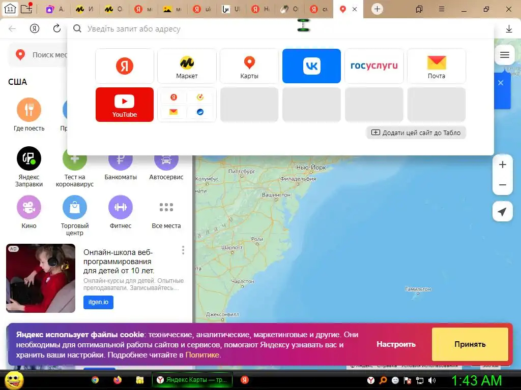Close the active Maps tab

point(355,9)
